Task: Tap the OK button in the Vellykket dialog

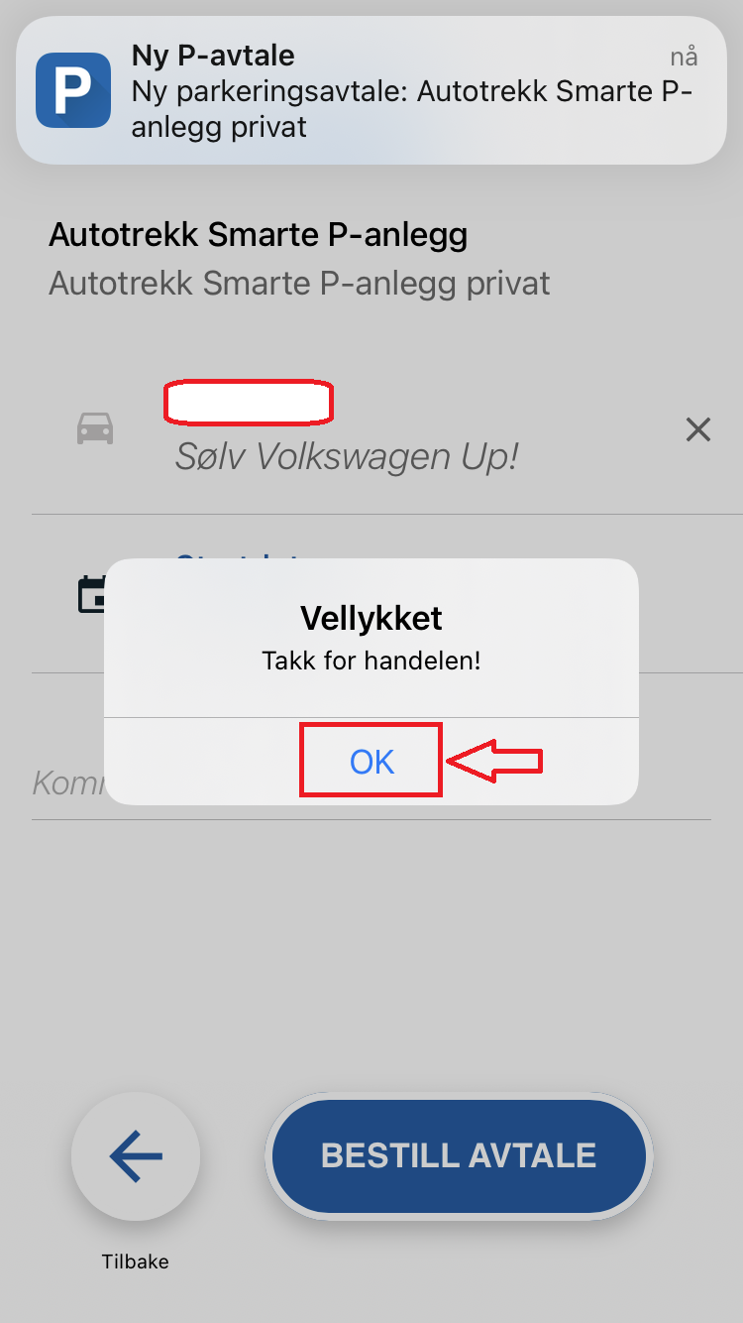Action: pos(371,761)
